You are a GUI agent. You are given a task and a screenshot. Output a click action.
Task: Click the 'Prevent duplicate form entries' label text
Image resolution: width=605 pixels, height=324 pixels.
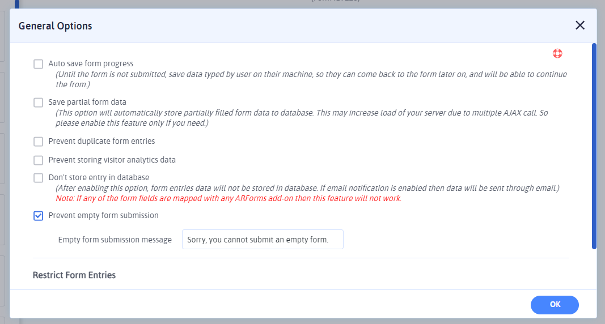pyautogui.click(x=101, y=141)
